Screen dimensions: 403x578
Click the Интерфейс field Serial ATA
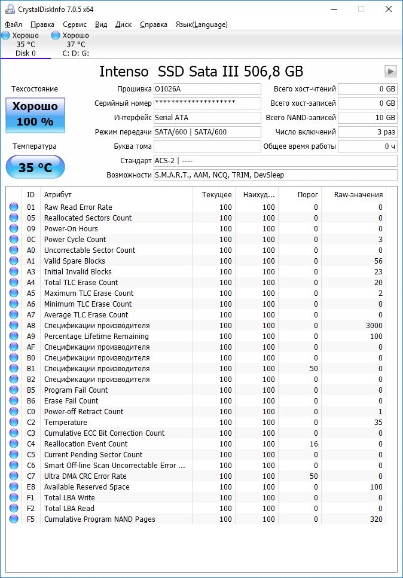coord(207,118)
